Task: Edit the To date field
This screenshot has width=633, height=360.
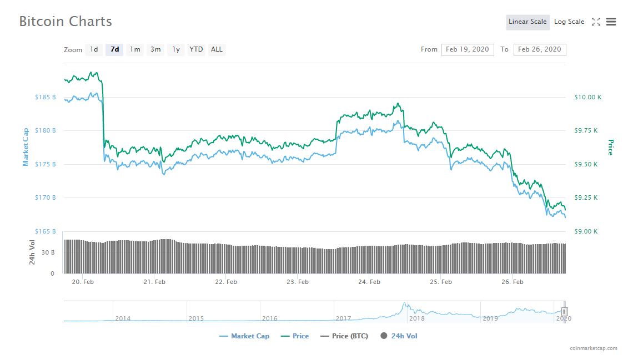Action: pos(540,49)
